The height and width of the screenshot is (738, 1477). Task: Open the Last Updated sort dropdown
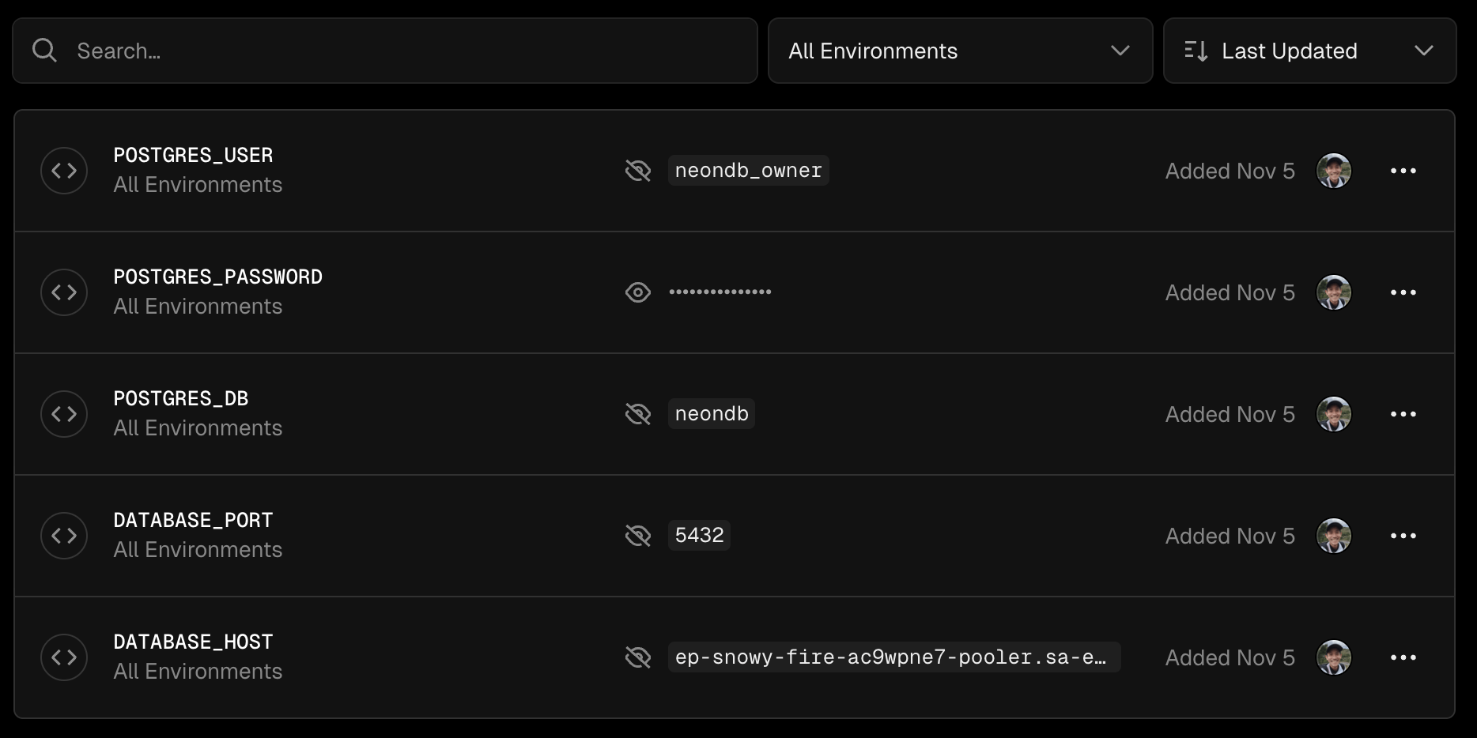(x=1309, y=51)
